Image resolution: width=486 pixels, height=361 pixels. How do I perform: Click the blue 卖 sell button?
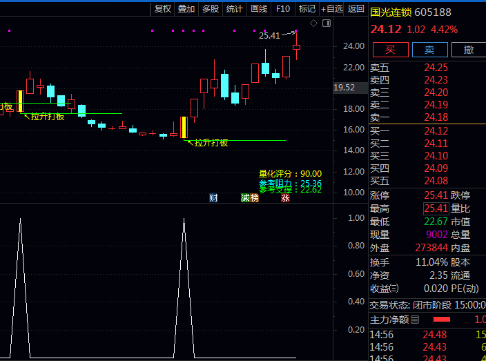[430, 50]
